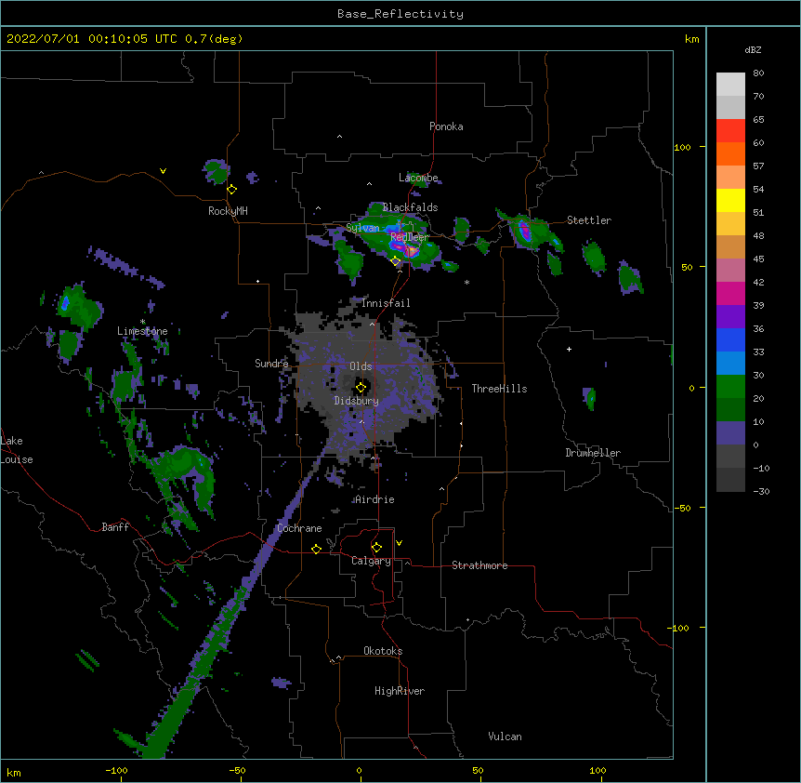Click the ThreeHills city label
801x783 pixels.
pyautogui.click(x=499, y=389)
